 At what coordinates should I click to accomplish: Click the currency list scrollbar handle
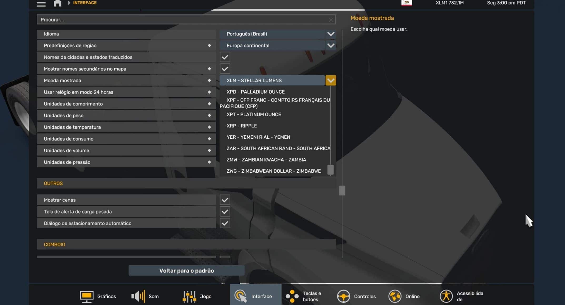(x=330, y=170)
